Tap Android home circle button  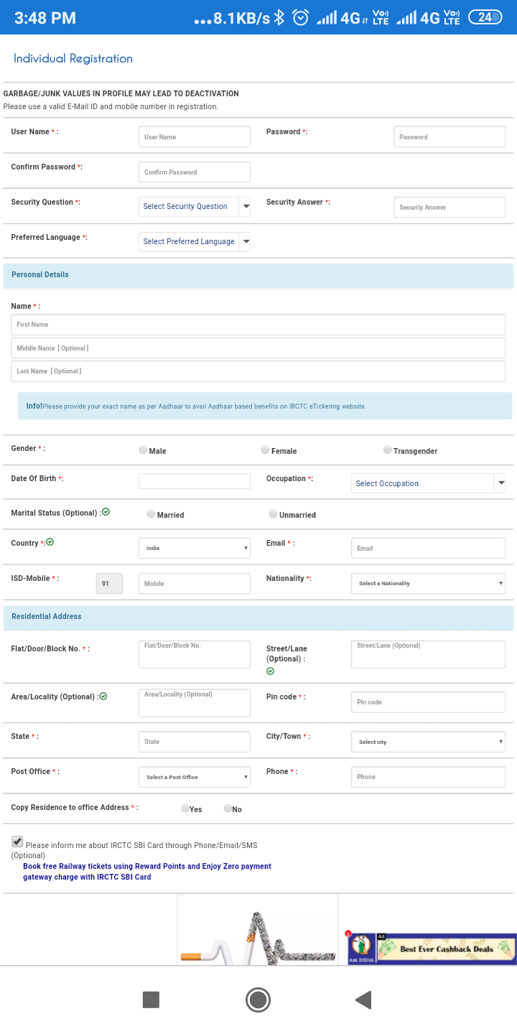click(258, 1000)
